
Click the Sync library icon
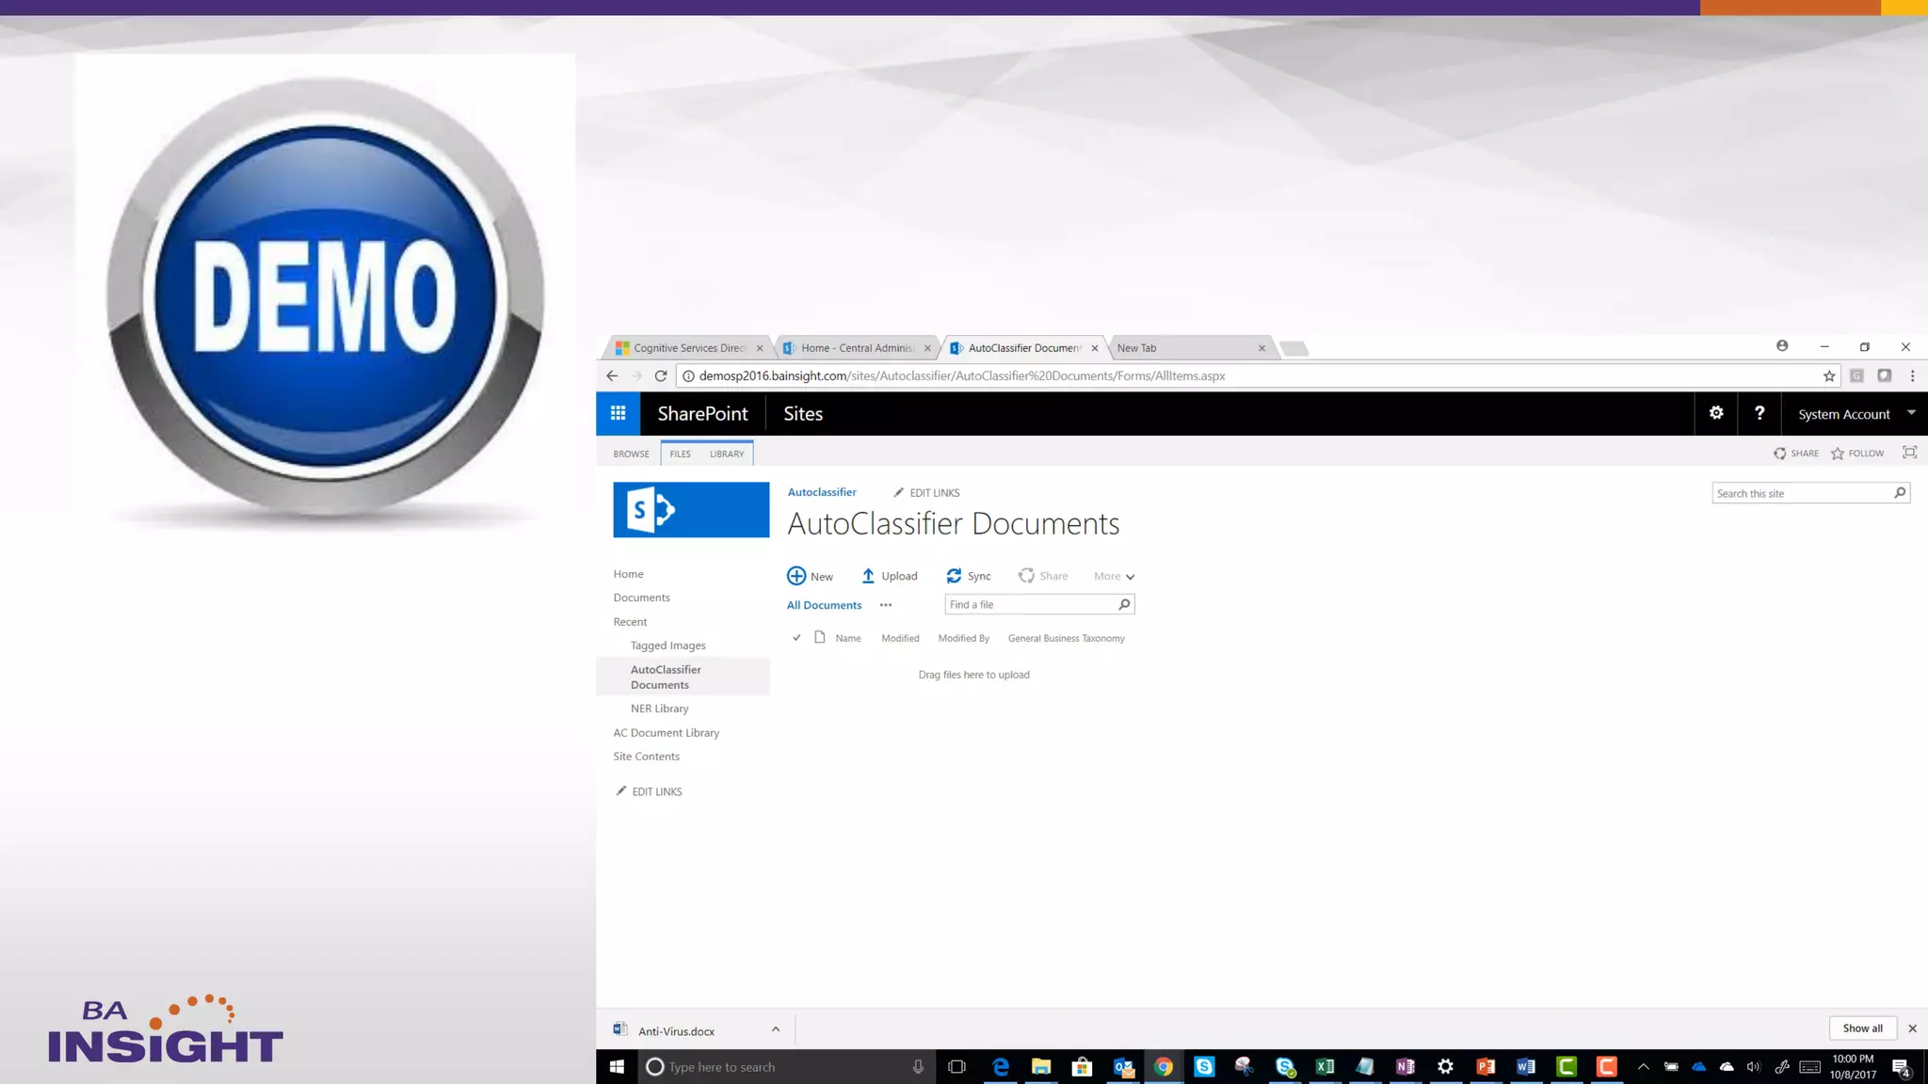[954, 576]
